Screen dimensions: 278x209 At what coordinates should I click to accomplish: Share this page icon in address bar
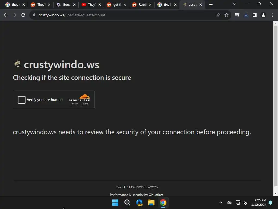point(218,15)
